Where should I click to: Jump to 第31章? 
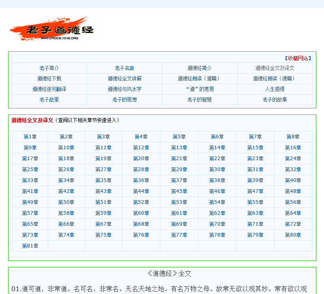[255, 169]
